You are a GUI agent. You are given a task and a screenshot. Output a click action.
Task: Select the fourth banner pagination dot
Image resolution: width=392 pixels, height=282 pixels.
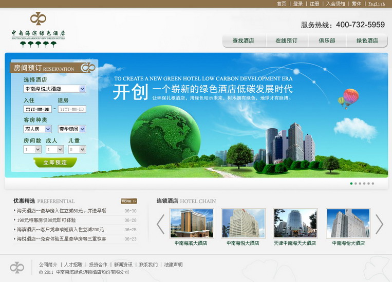364,184
